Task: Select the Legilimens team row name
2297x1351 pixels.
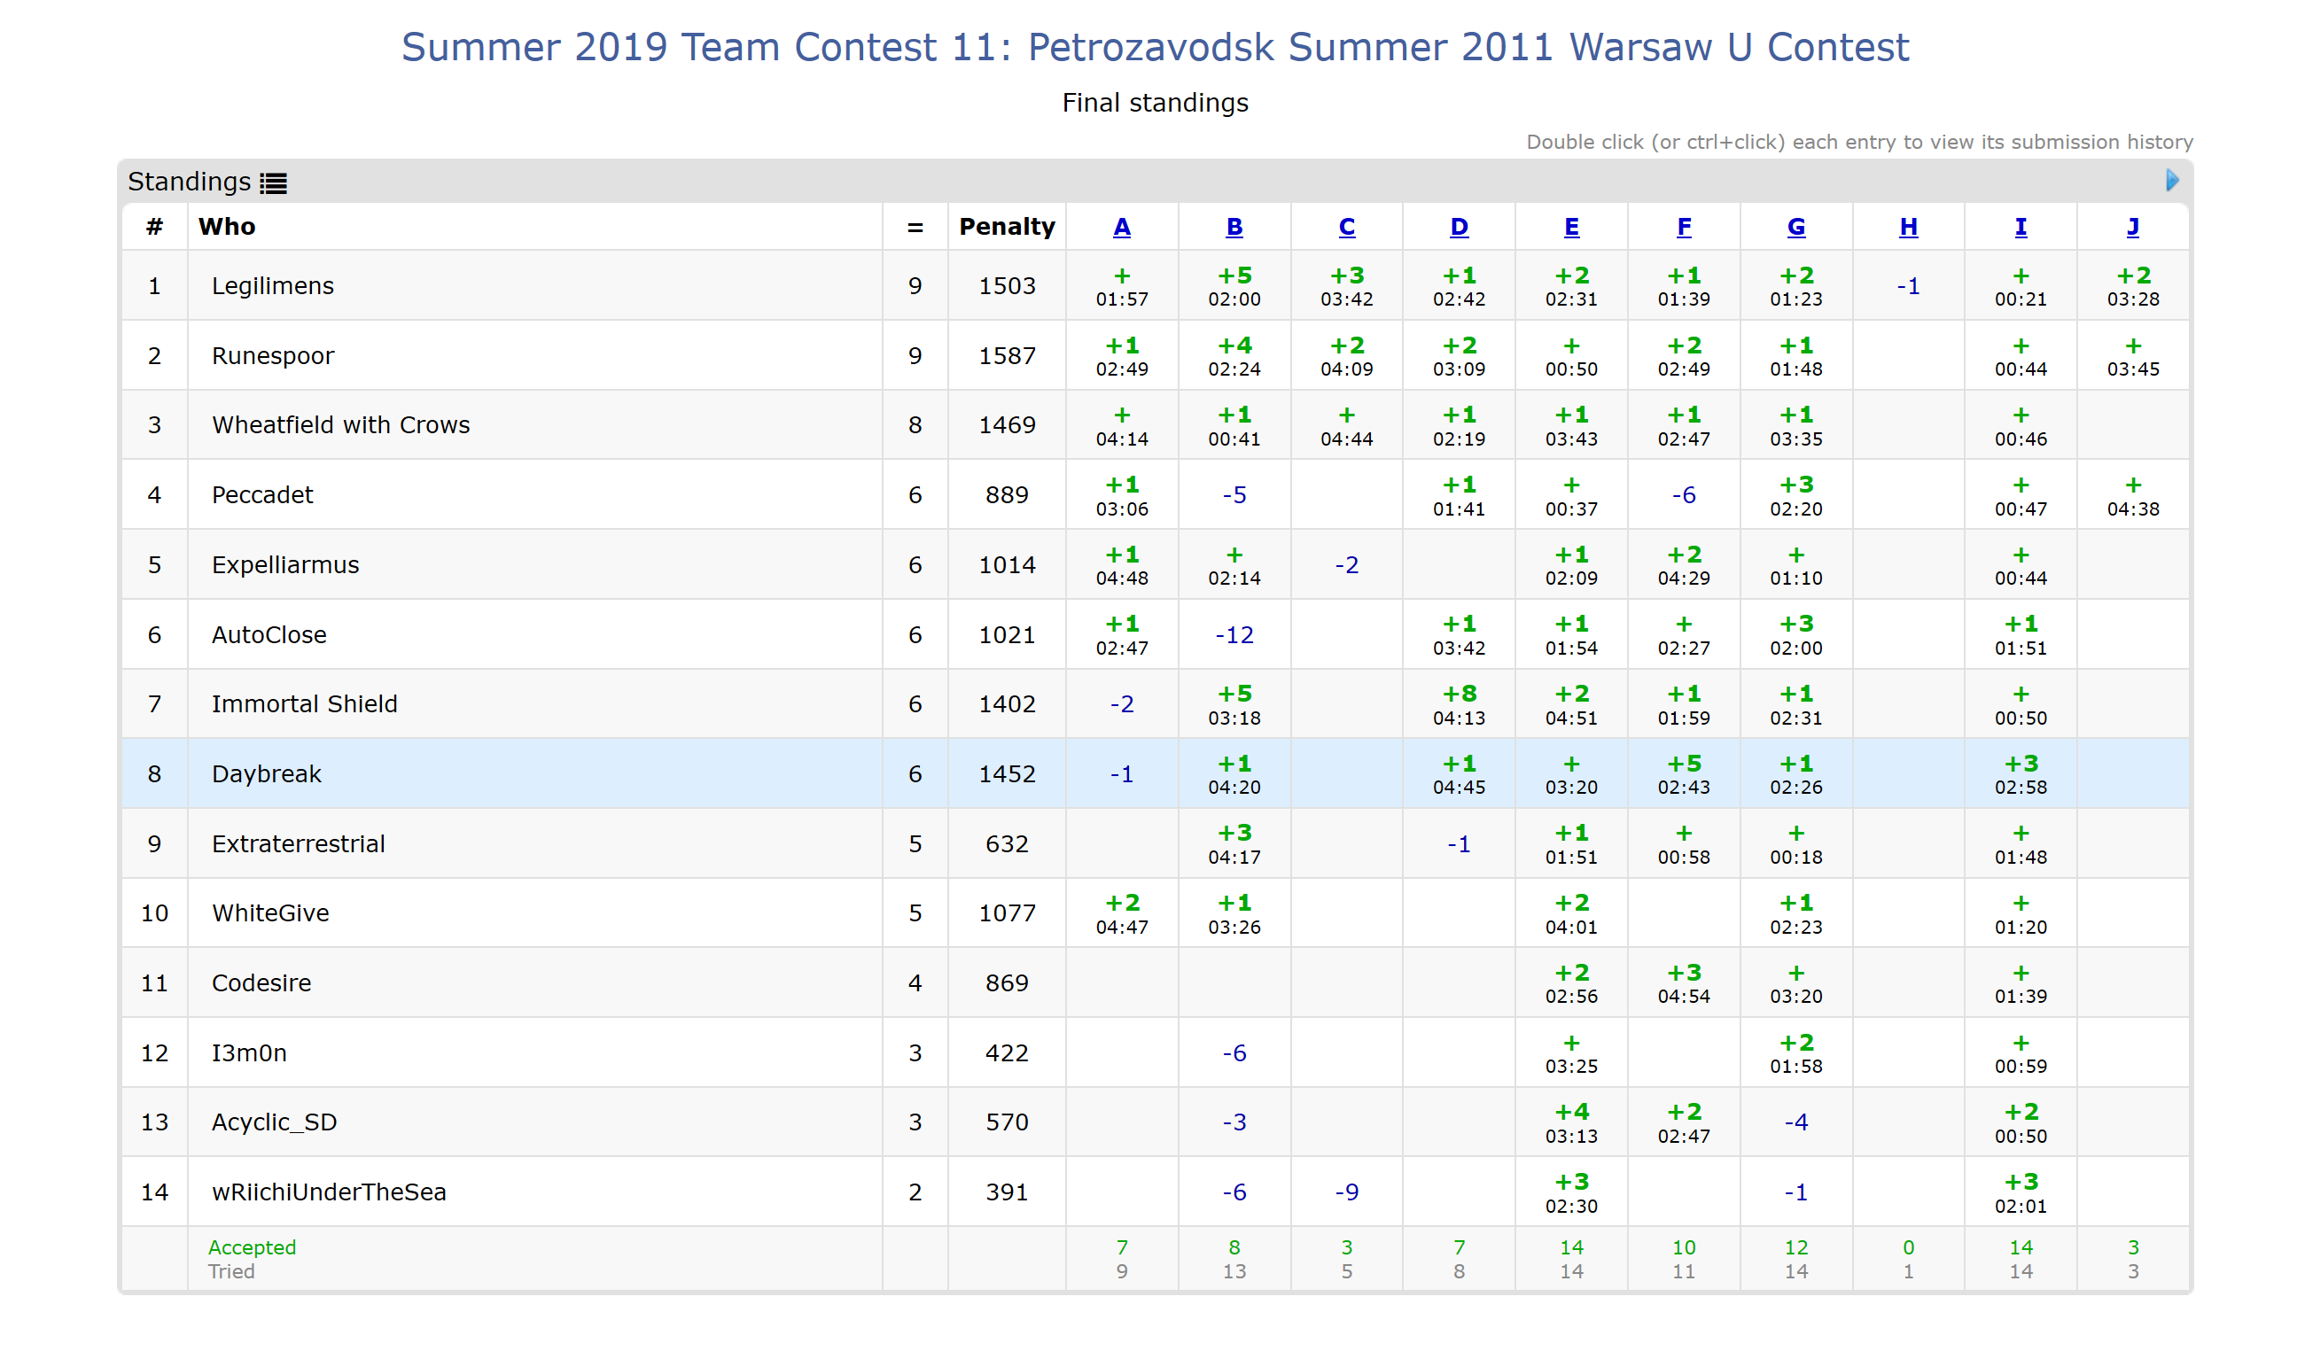Action: [273, 286]
